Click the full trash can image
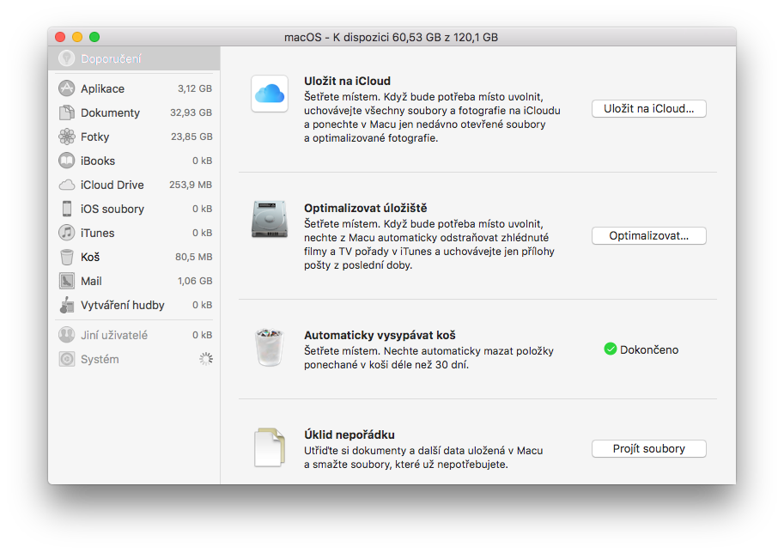This screenshot has width=784, height=553. click(270, 347)
